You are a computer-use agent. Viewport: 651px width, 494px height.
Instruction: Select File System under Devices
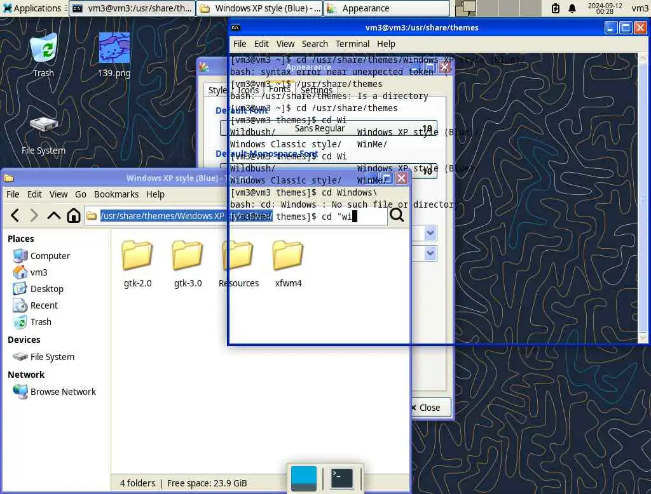click(x=44, y=357)
